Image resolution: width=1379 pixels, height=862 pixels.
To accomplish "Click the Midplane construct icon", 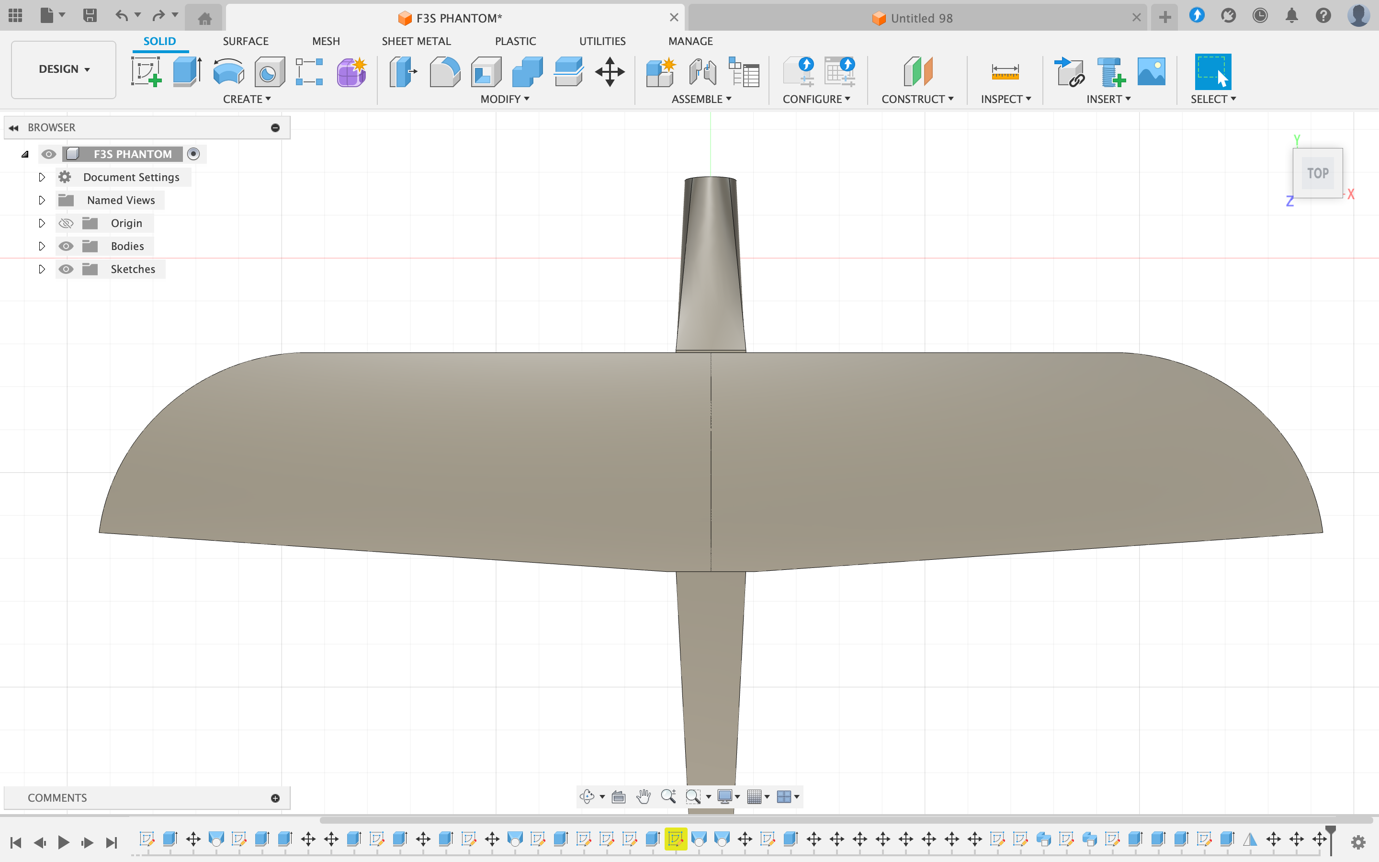I will (917, 72).
